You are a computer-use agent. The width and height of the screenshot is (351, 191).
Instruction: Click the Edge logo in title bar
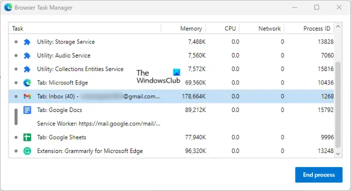click(8, 7)
